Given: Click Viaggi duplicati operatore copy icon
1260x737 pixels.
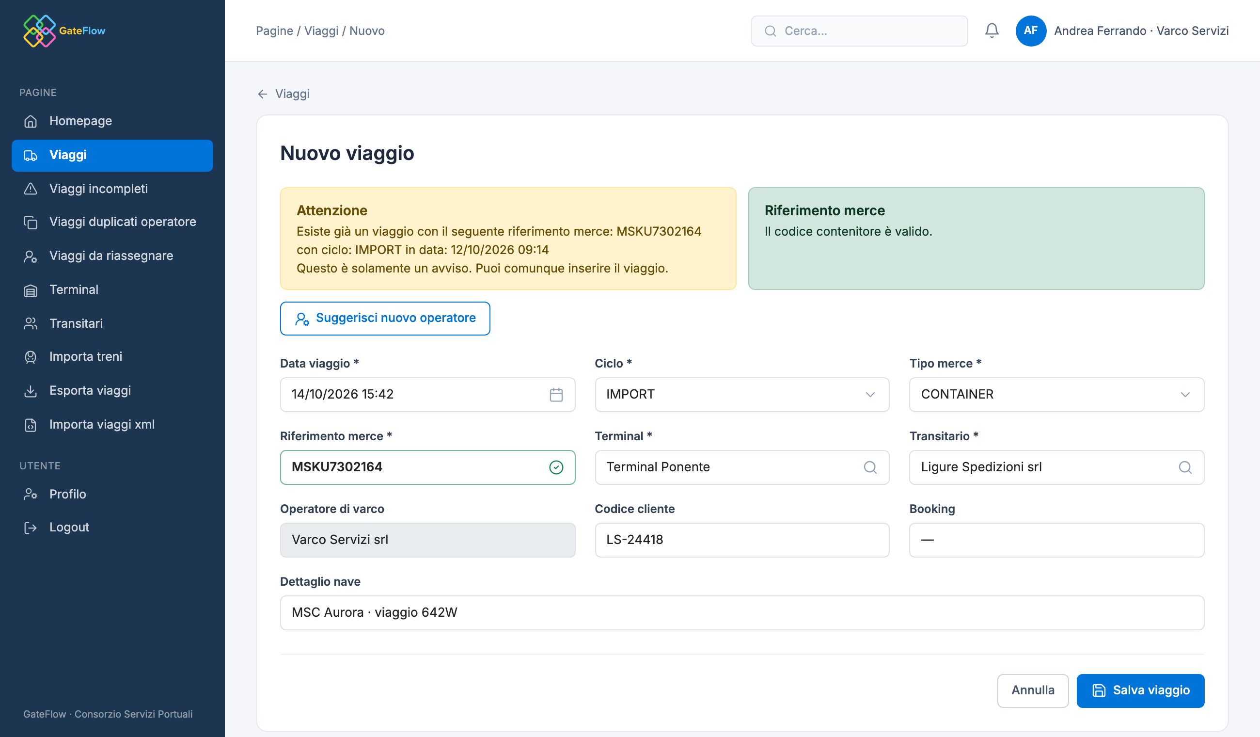Looking at the screenshot, I should [31, 222].
